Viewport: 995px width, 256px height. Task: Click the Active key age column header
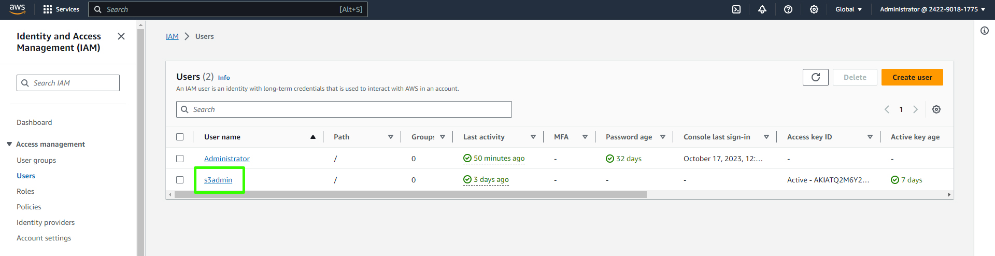915,137
